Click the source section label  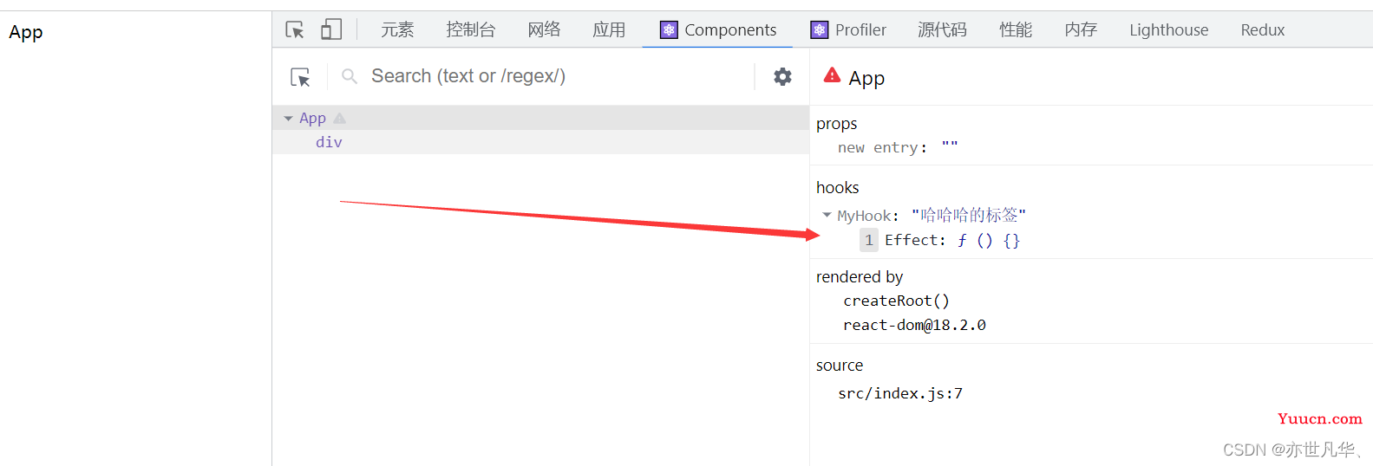pyautogui.click(x=839, y=366)
